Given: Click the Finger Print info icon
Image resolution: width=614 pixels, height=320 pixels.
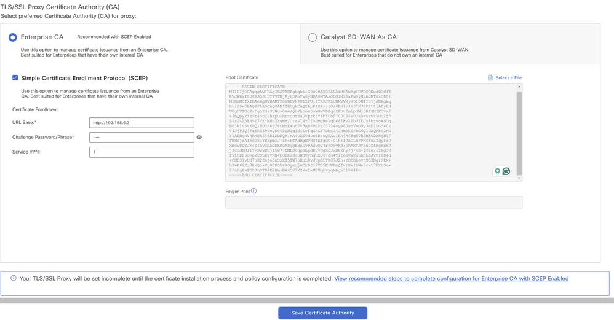Looking at the screenshot, I should tap(253, 191).
